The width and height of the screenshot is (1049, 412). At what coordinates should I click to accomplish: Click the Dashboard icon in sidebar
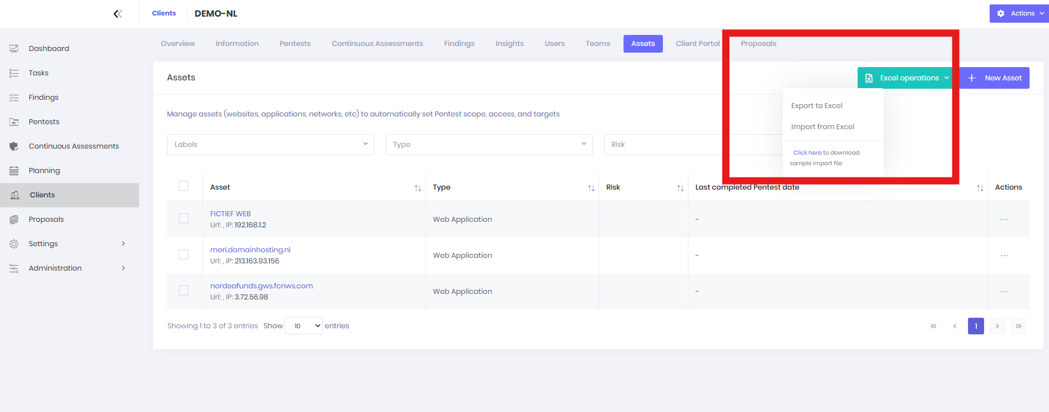pos(14,49)
